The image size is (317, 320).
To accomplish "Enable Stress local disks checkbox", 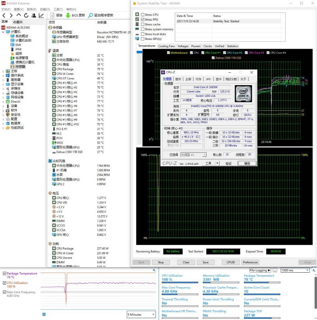I will pyautogui.click(x=143, y=34).
